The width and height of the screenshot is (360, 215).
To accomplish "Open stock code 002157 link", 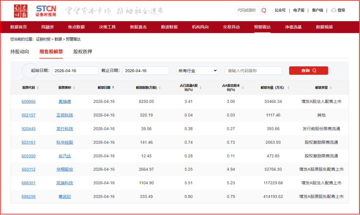I will click(x=28, y=115).
